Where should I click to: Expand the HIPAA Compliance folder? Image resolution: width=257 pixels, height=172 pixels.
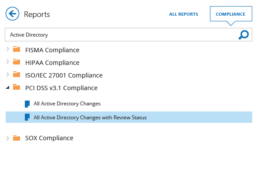pyautogui.click(x=8, y=62)
